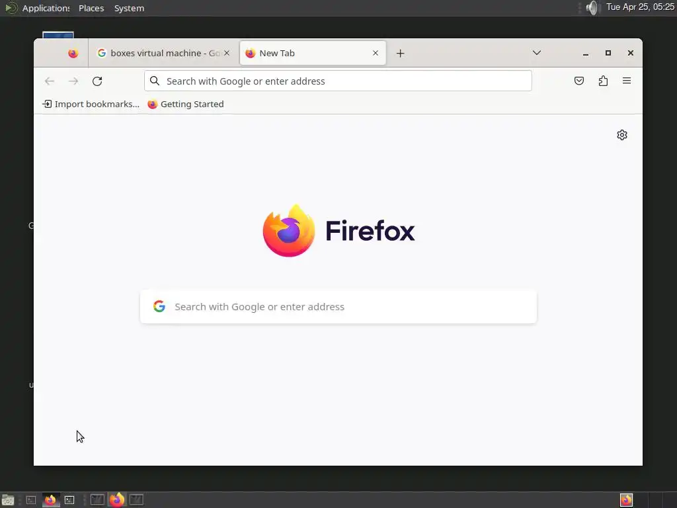Viewport: 677px width, 508px height.
Task: Minimize the Firefox window
Action: [586, 53]
